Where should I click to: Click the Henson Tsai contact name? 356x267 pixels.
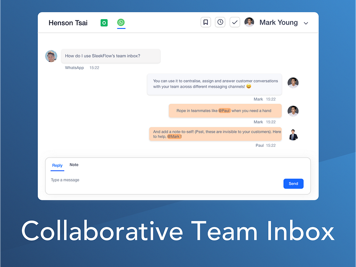click(x=68, y=23)
